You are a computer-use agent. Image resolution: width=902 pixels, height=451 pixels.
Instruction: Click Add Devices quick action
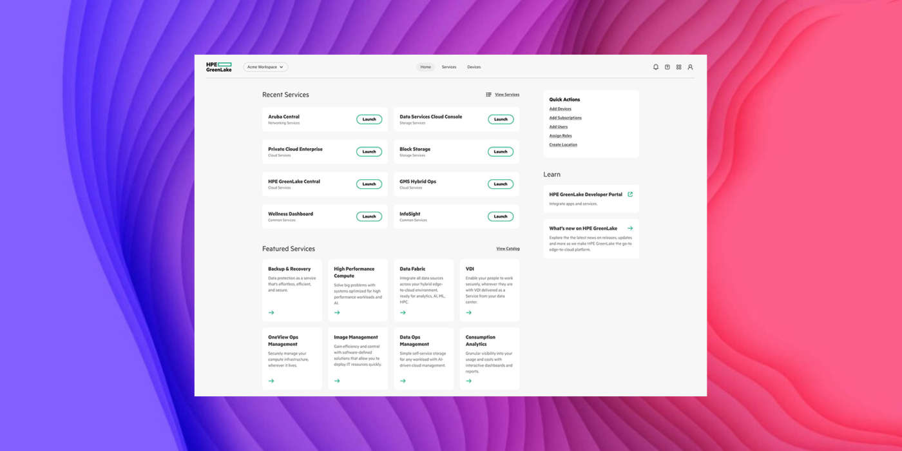560,109
